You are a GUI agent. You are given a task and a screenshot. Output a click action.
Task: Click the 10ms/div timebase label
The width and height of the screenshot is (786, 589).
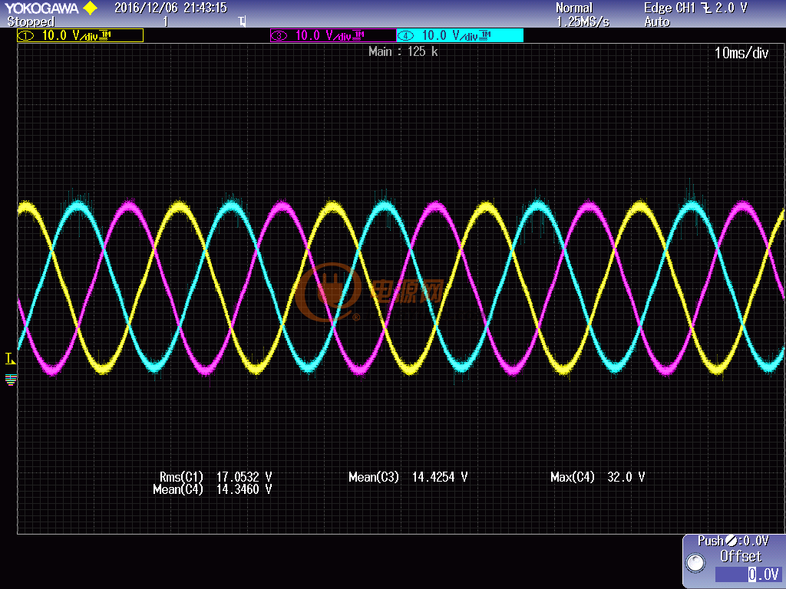(x=741, y=53)
